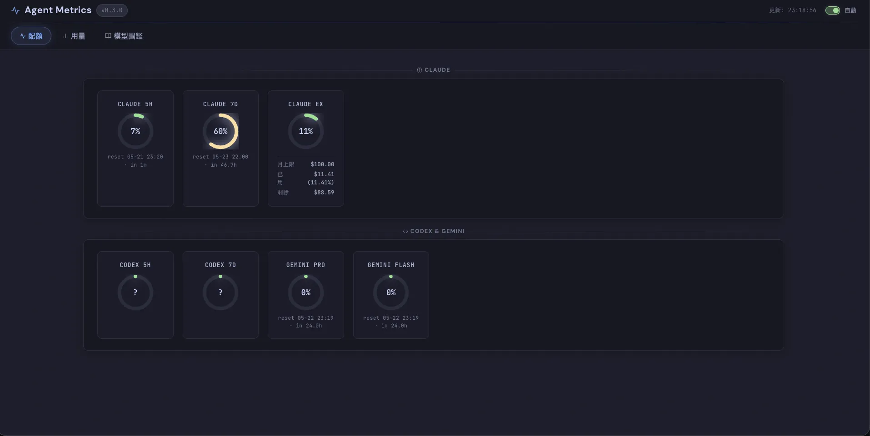Click the Agent Metrics pulse logo icon
The image size is (870, 436).
[15, 10]
